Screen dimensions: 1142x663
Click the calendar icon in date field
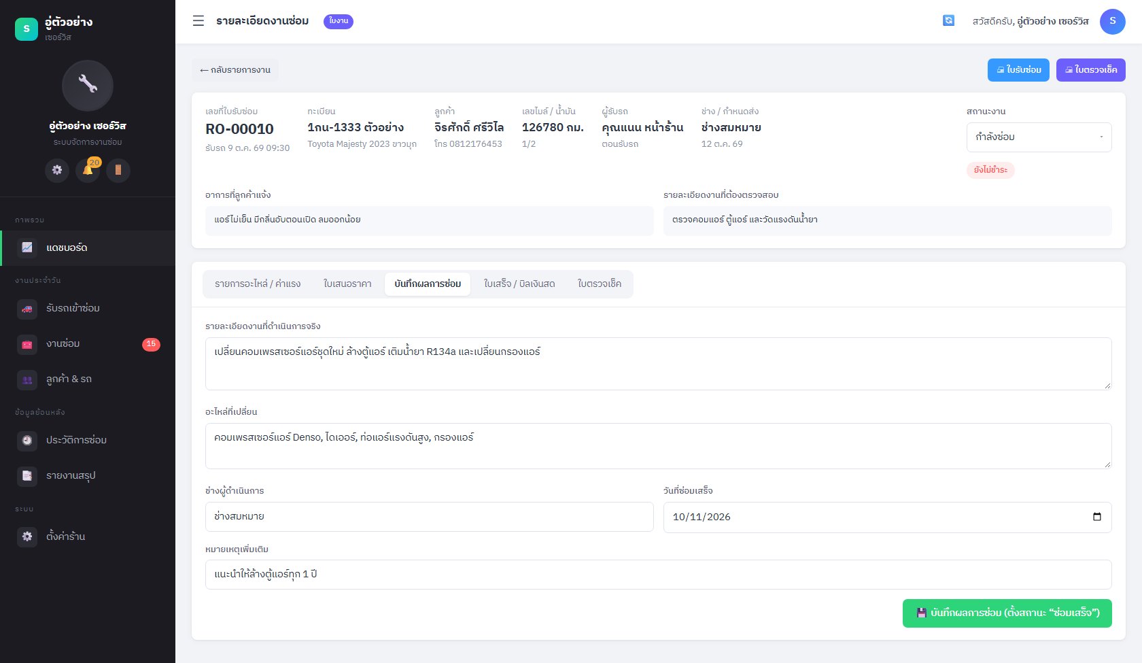(x=1096, y=517)
